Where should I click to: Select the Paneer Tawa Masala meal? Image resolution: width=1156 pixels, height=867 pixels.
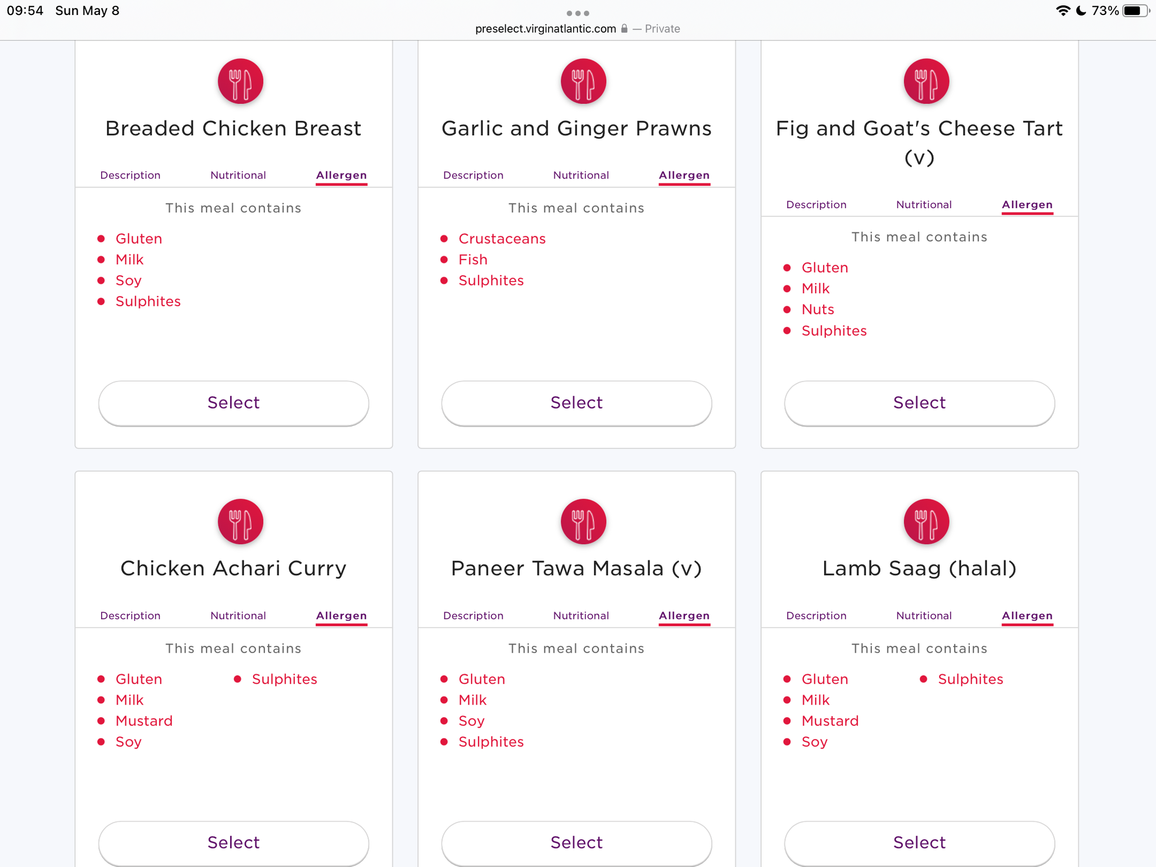[x=576, y=843]
